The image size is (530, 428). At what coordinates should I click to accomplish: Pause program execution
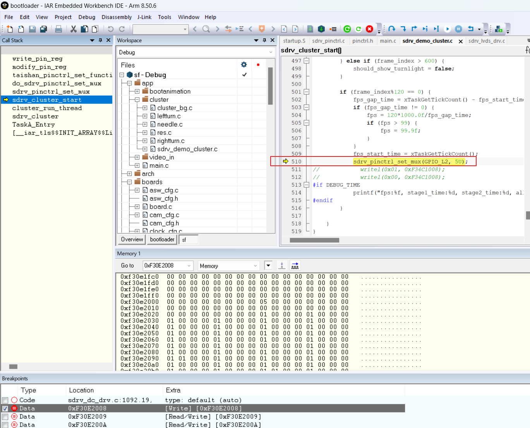[x=458, y=29]
